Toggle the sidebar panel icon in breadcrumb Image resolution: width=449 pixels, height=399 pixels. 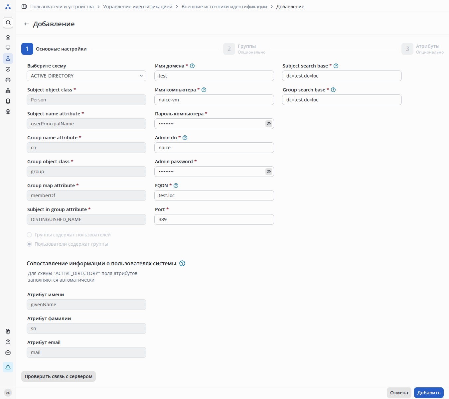point(24,7)
